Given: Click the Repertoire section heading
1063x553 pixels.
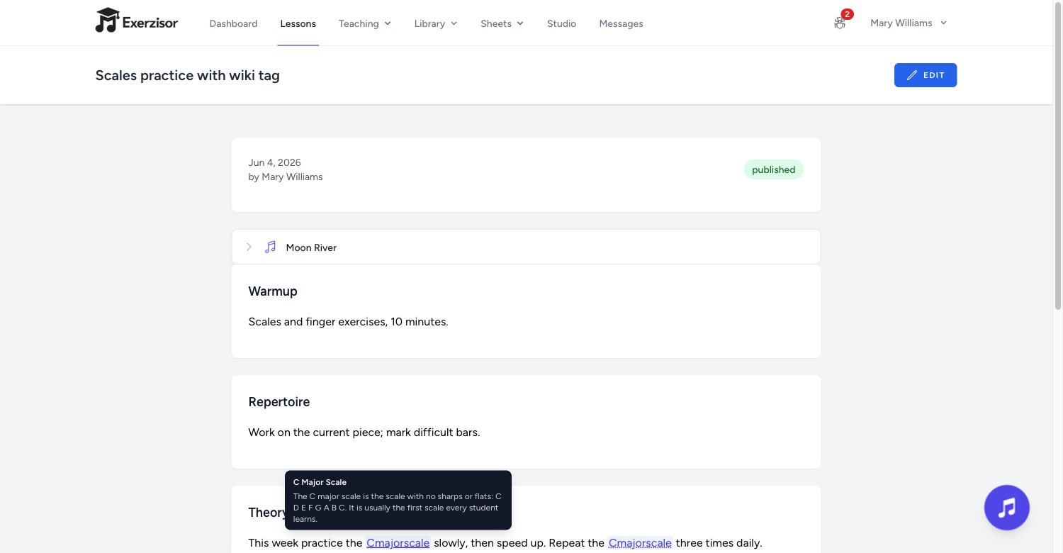Looking at the screenshot, I should (279, 402).
